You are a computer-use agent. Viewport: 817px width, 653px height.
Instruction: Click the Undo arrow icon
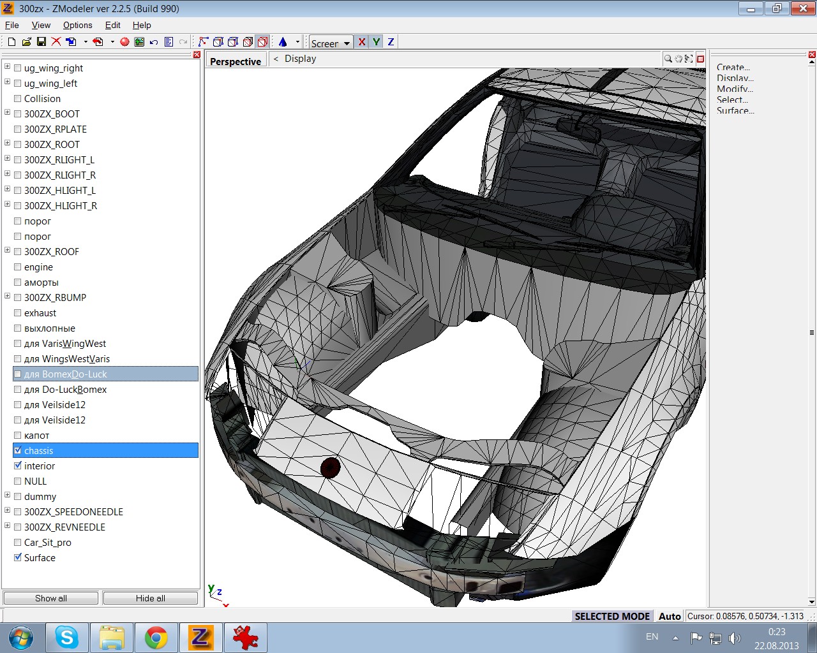point(154,42)
